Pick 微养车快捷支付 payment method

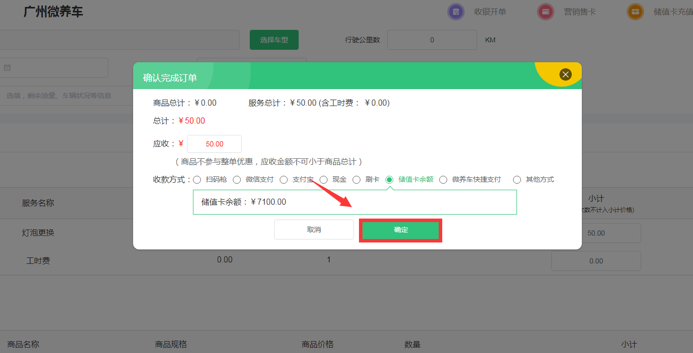[443, 180]
